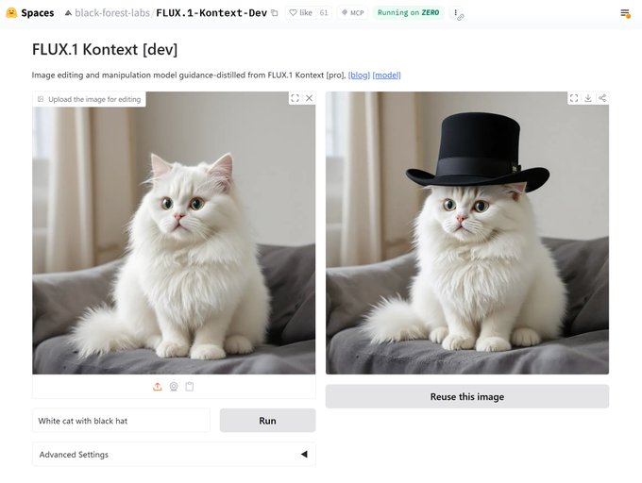Open the [model] link
The height and width of the screenshot is (483, 642).
pyautogui.click(x=386, y=75)
